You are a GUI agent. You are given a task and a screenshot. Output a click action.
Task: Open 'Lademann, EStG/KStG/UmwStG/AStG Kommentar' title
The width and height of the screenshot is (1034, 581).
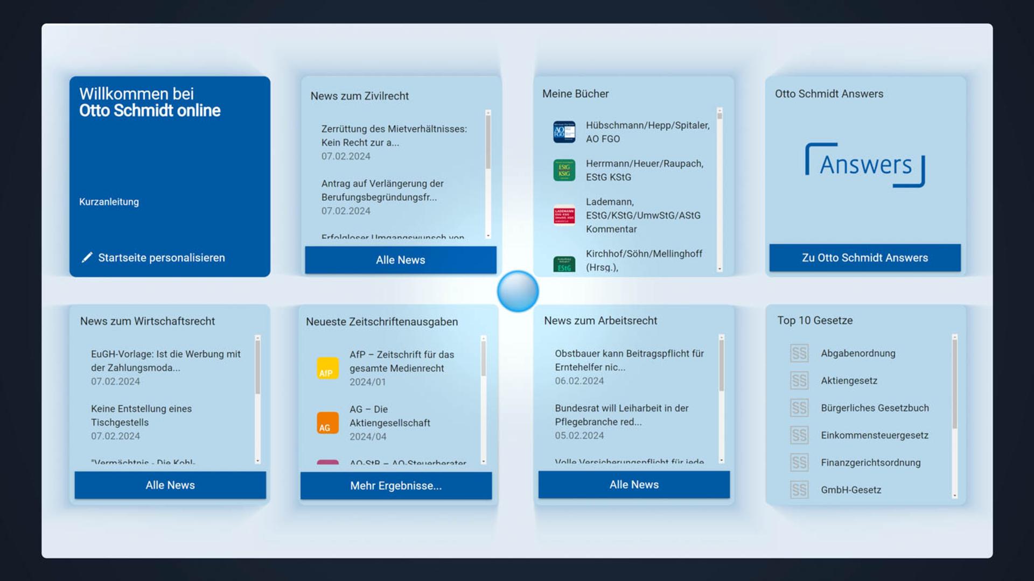click(x=644, y=215)
